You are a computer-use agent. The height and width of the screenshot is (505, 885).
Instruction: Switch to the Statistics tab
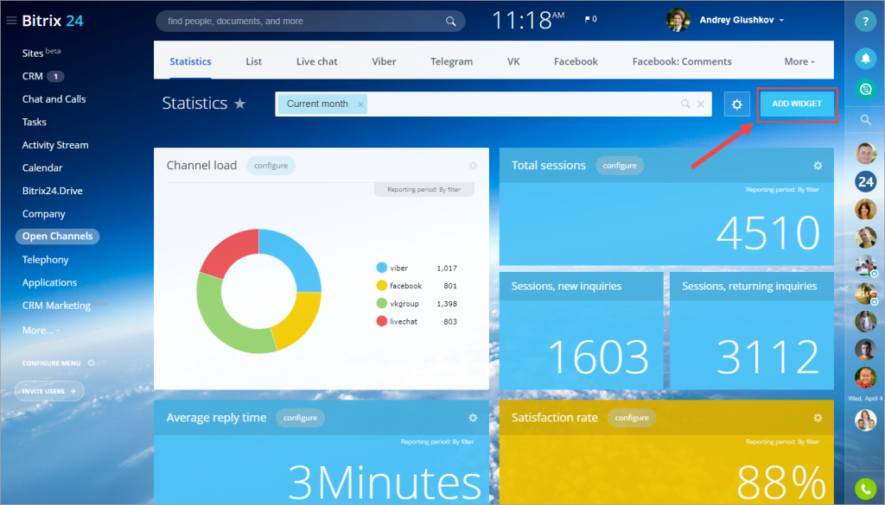tap(190, 61)
